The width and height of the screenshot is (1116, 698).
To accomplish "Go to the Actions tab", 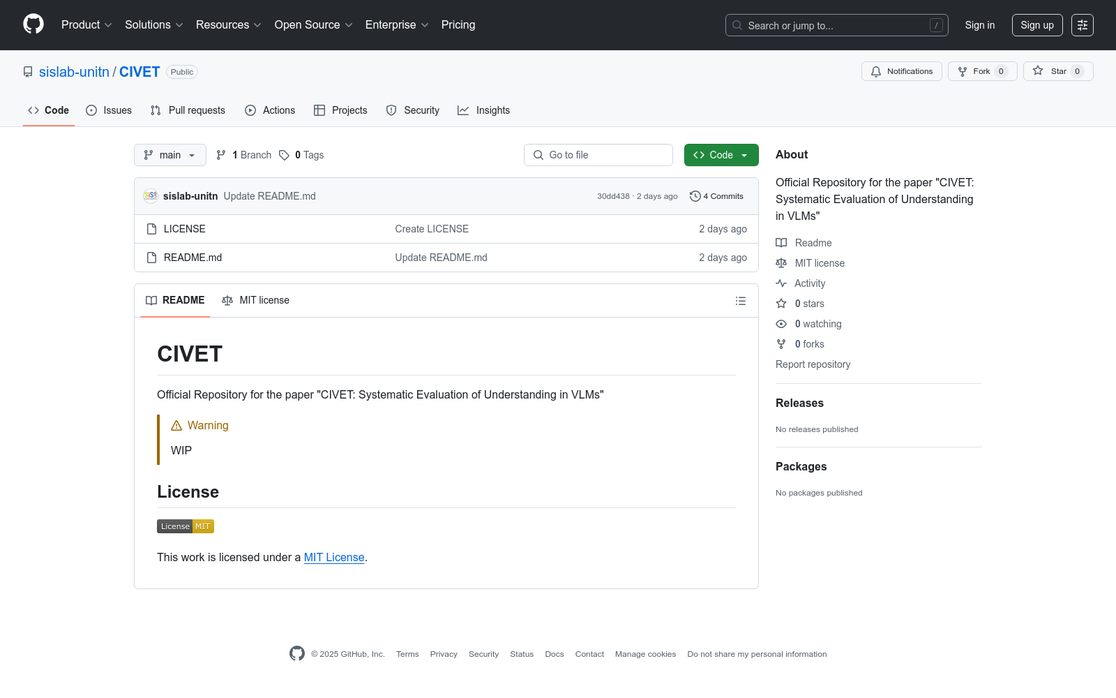I will pos(270,110).
